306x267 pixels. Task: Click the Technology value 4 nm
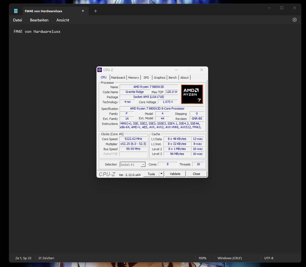(x=127, y=102)
